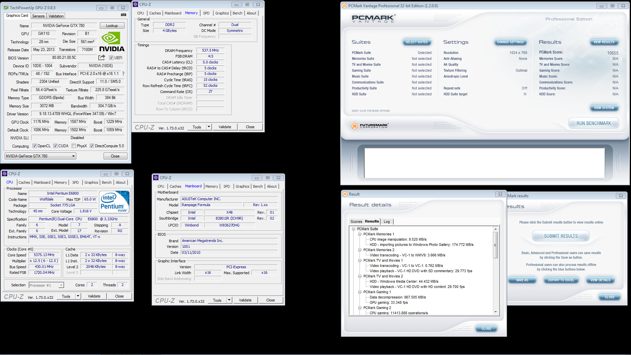This screenshot has width=631, height=355.
Task: Click the GPU-Z title bar app icon
Action: 6,8
